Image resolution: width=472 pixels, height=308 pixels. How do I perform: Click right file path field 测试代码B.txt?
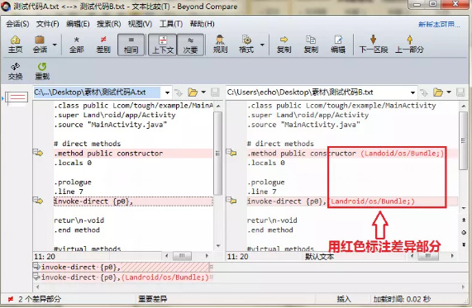coord(317,92)
